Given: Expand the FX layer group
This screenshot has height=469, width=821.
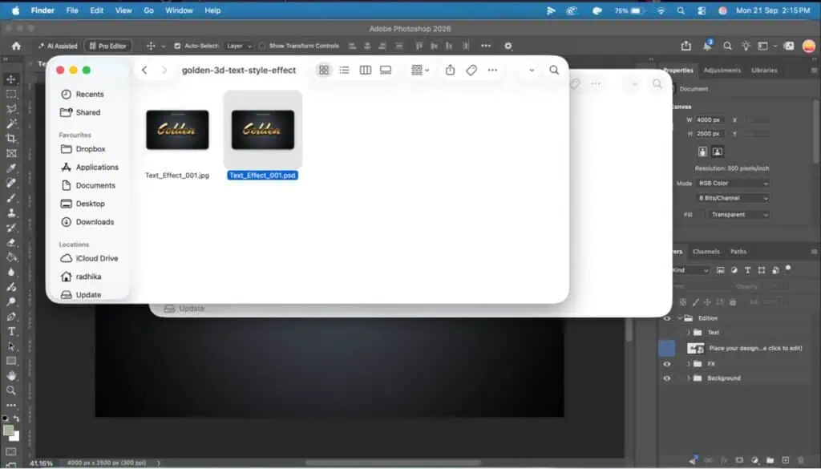Looking at the screenshot, I should tap(689, 364).
